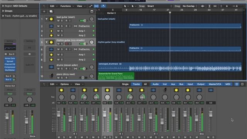Open the Snap mode dropdown set to Smart

point(159,6)
